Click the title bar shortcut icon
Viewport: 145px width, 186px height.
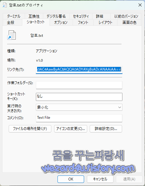pyautogui.click(x=5, y=5)
